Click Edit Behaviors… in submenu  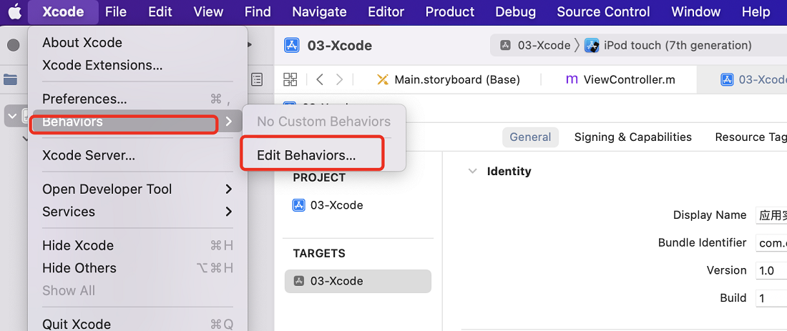[323, 155]
